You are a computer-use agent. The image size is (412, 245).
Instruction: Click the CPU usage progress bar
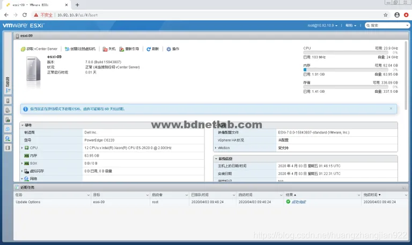[346, 53]
